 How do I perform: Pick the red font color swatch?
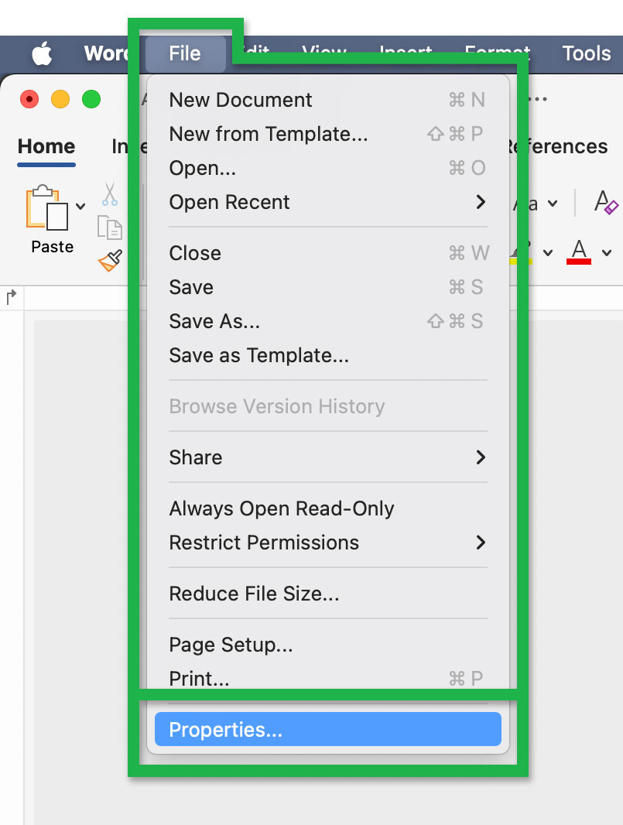point(578,262)
